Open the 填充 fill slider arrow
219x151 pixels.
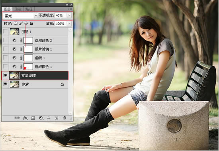[69, 24]
